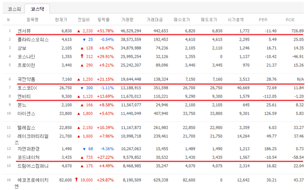Click the 시가총액 column header
308x190 pixels.
click(236, 20)
